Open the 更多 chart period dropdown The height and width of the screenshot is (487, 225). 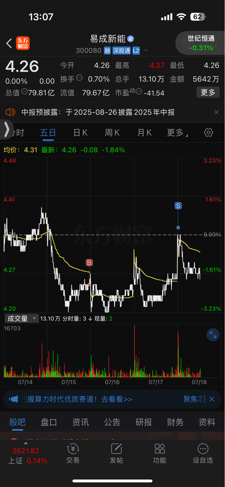(x=177, y=133)
